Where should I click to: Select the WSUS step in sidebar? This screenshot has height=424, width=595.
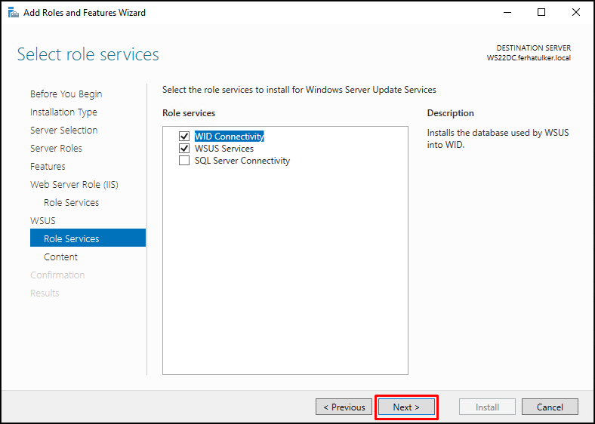click(43, 221)
